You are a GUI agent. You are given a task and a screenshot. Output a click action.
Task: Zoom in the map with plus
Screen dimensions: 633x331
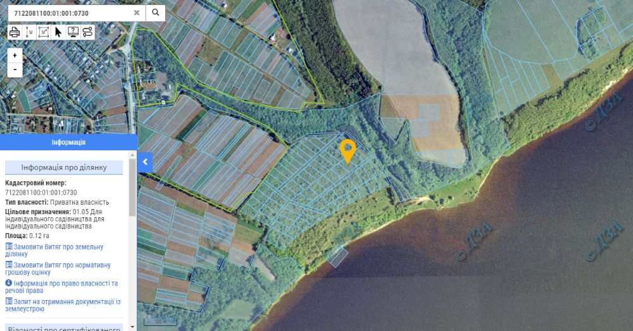15,56
